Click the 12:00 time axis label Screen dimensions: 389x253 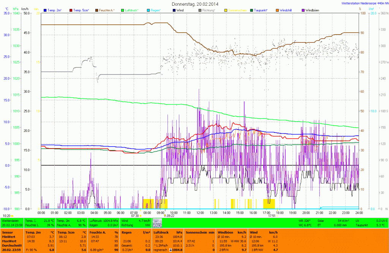click(x=200, y=213)
